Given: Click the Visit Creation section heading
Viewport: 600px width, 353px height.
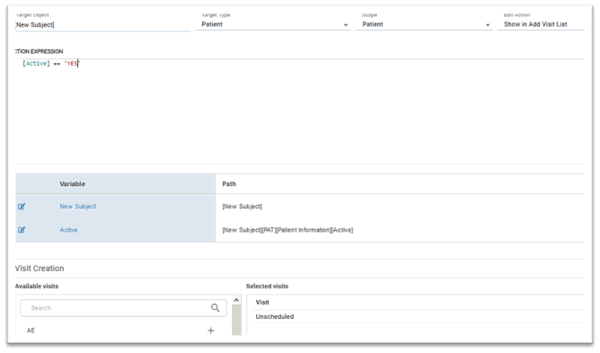Looking at the screenshot, I should click(x=40, y=269).
